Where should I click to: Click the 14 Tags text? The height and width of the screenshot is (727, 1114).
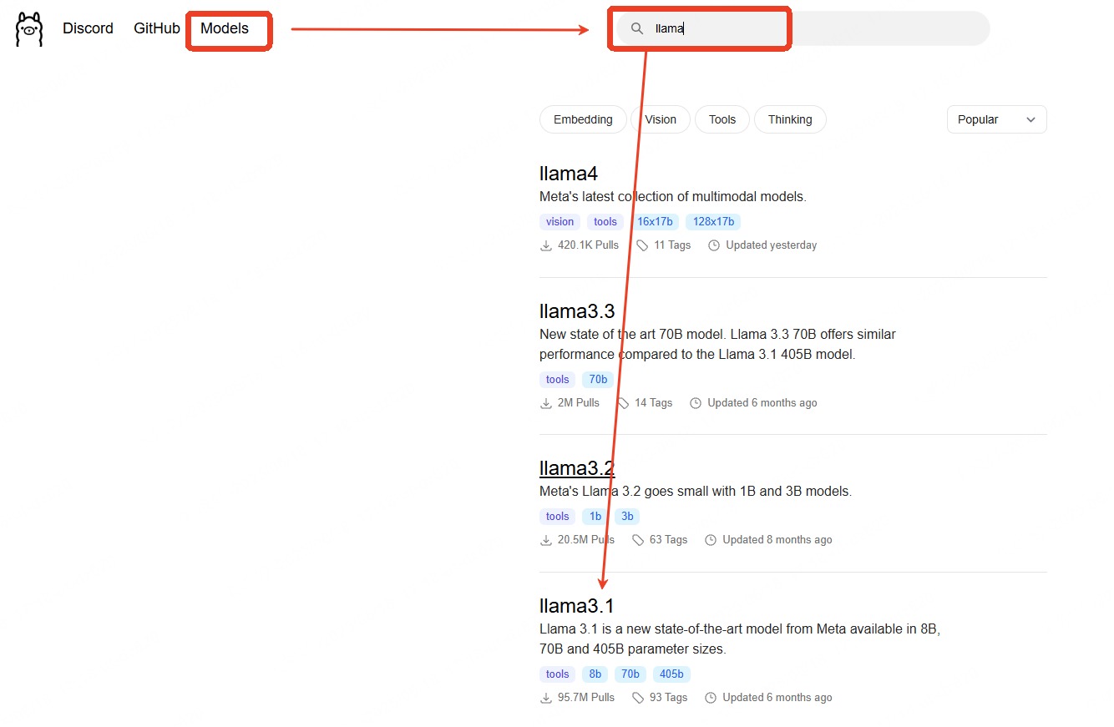click(653, 403)
